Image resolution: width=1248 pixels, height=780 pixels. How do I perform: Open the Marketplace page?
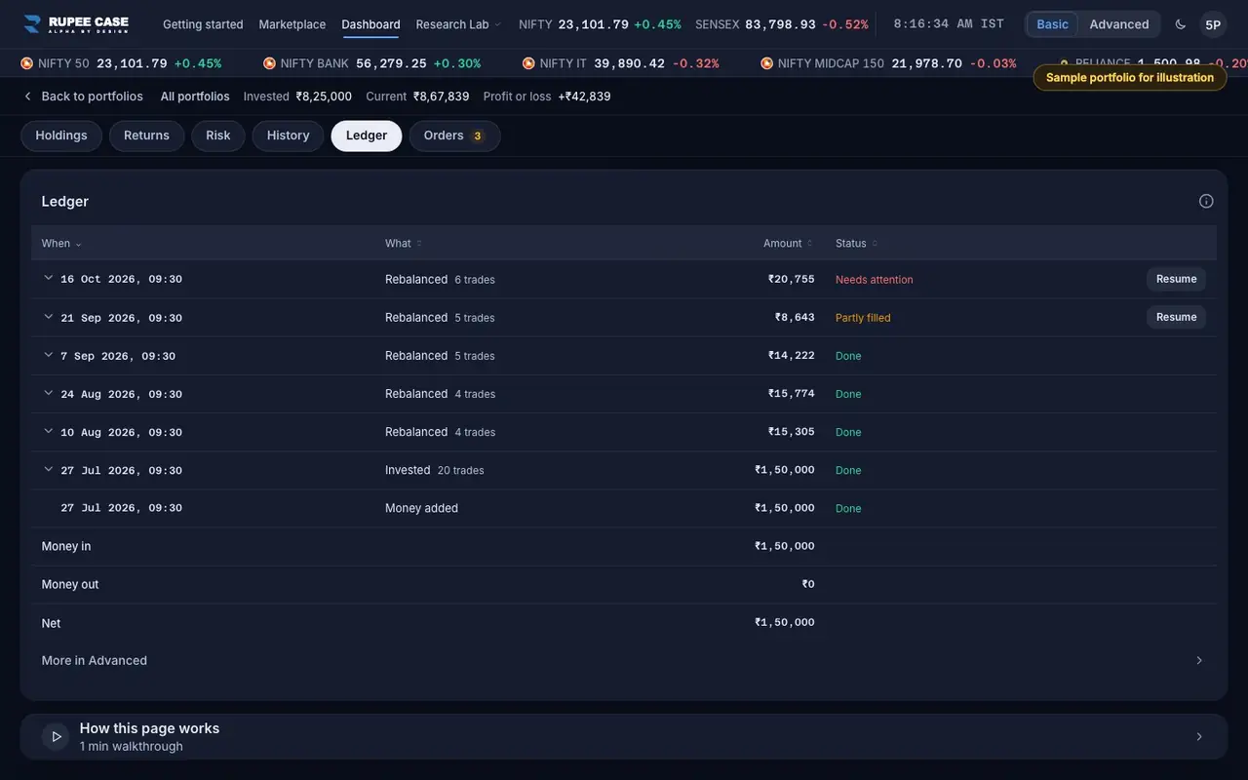[x=292, y=24]
